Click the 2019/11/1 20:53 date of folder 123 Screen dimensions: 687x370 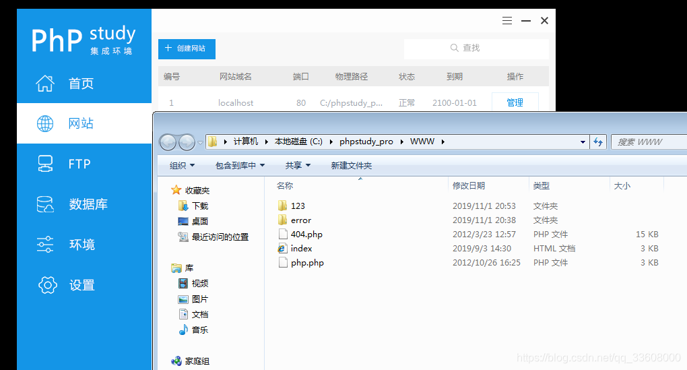pos(484,206)
